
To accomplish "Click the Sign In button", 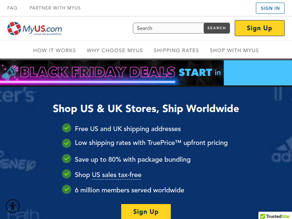I will [270, 8].
